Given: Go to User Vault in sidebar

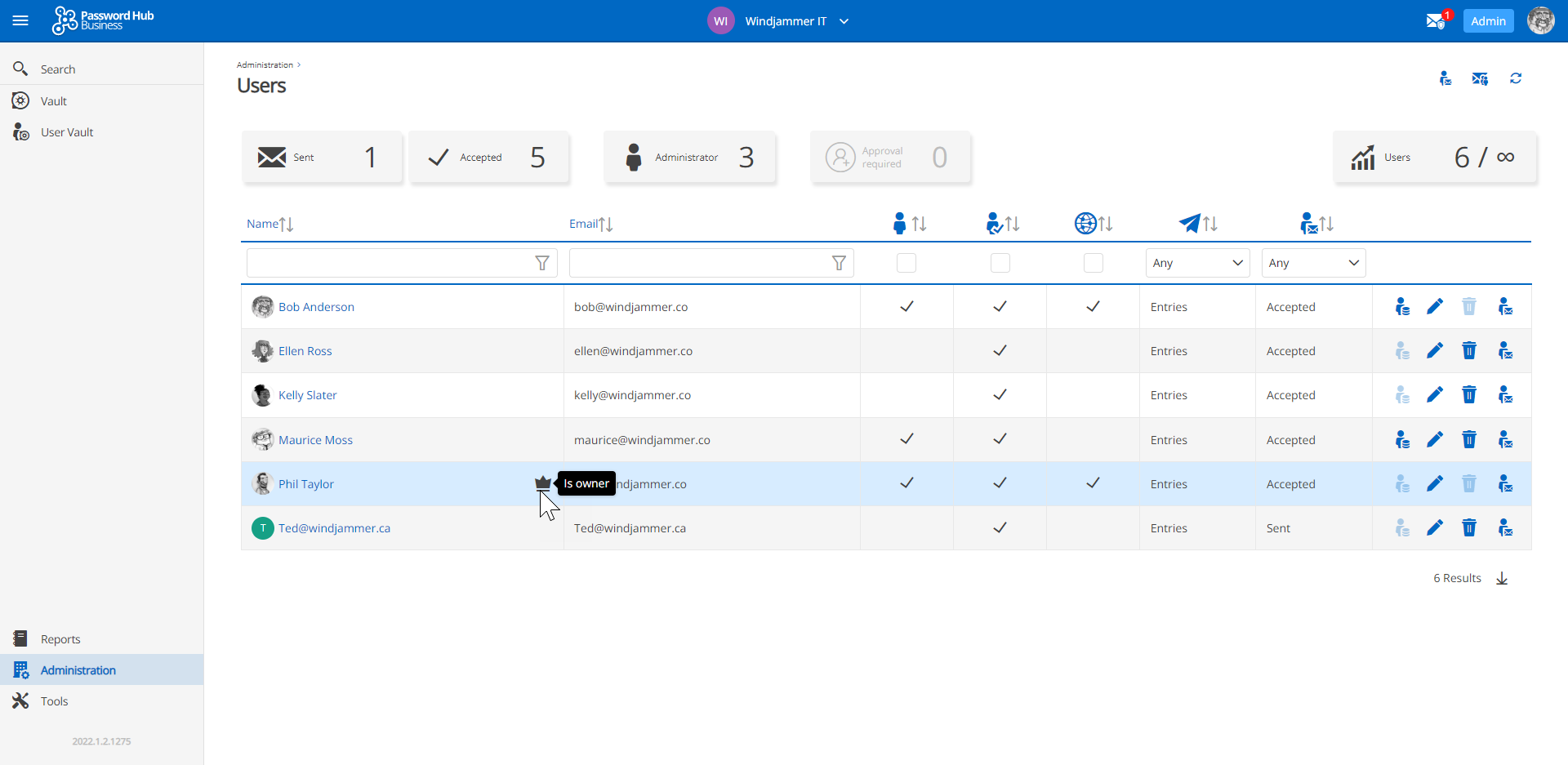Looking at the screenshot, I should click(67, 132).
